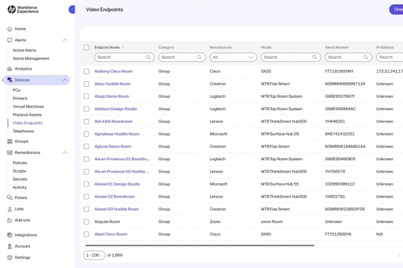Click the Home icon in sidebar
Viewport: 403px width, 268px height.
[10, 29]
